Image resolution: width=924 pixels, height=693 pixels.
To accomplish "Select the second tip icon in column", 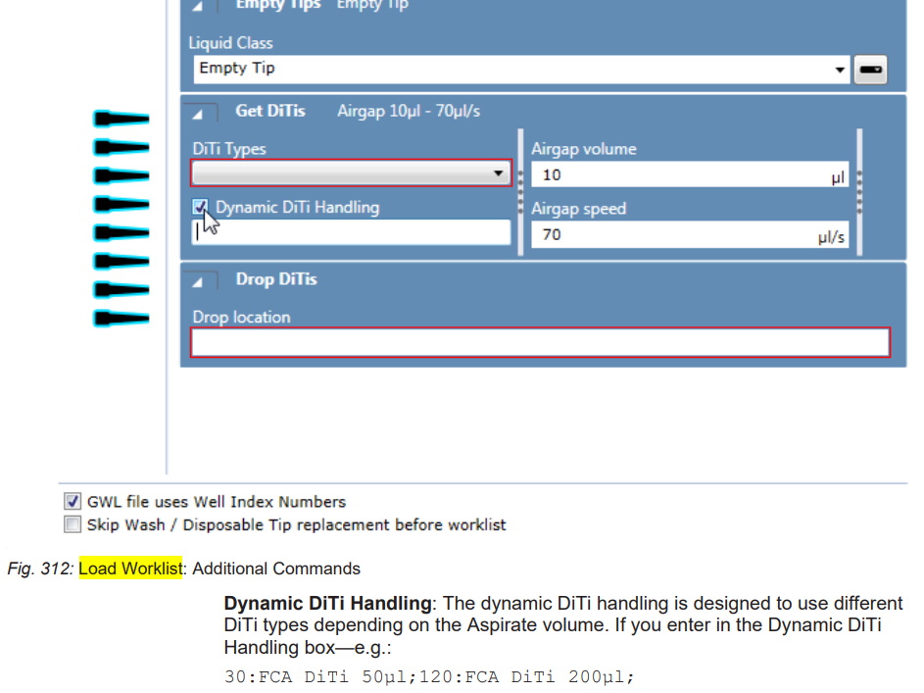I will point(122,147).
